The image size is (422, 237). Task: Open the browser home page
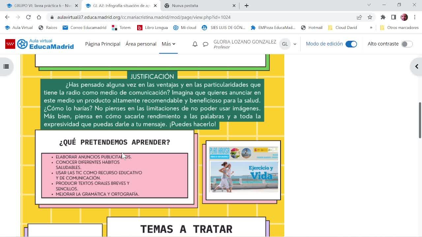[x=39, y=17]
